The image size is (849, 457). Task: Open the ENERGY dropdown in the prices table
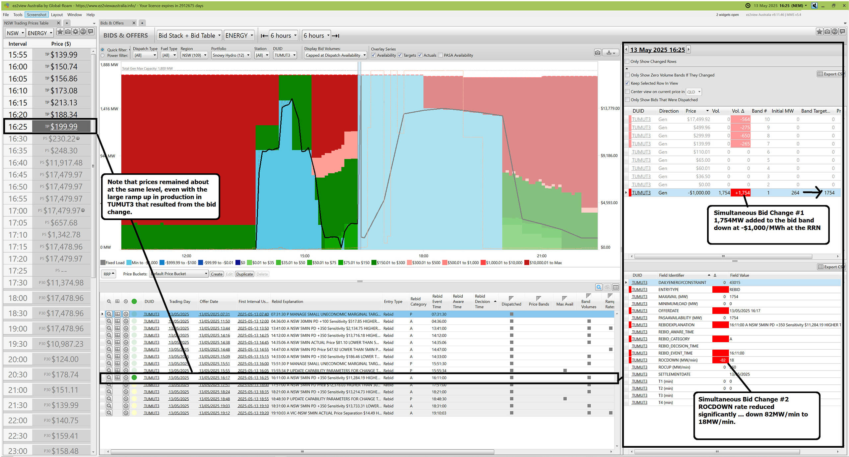(40, 33)
